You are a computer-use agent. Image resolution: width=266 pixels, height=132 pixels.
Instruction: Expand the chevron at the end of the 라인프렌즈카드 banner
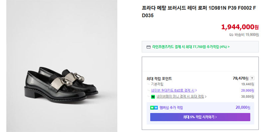tap(228, 47)
